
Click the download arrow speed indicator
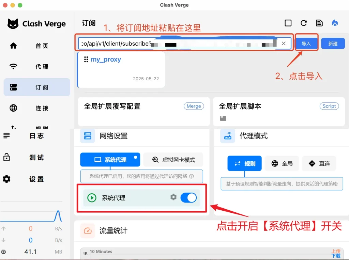3,240
